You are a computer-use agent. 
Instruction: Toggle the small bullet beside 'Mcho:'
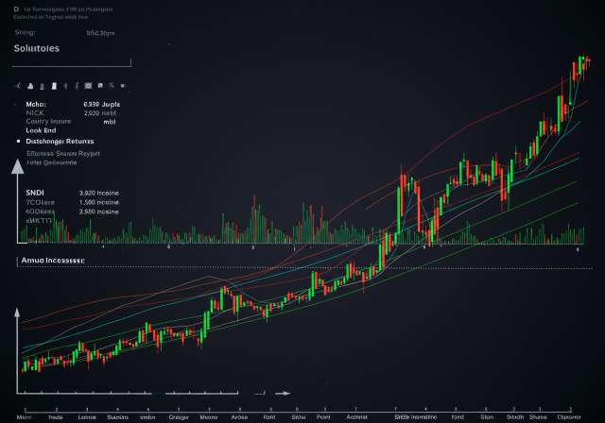[17, 104]
